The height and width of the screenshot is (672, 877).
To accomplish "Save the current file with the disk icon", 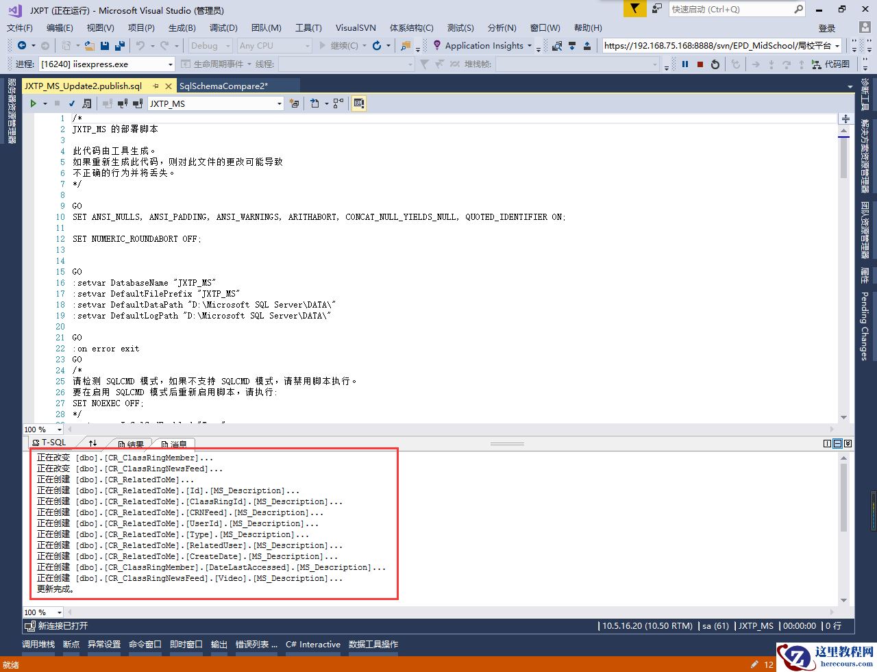I will tap(105, 46).
